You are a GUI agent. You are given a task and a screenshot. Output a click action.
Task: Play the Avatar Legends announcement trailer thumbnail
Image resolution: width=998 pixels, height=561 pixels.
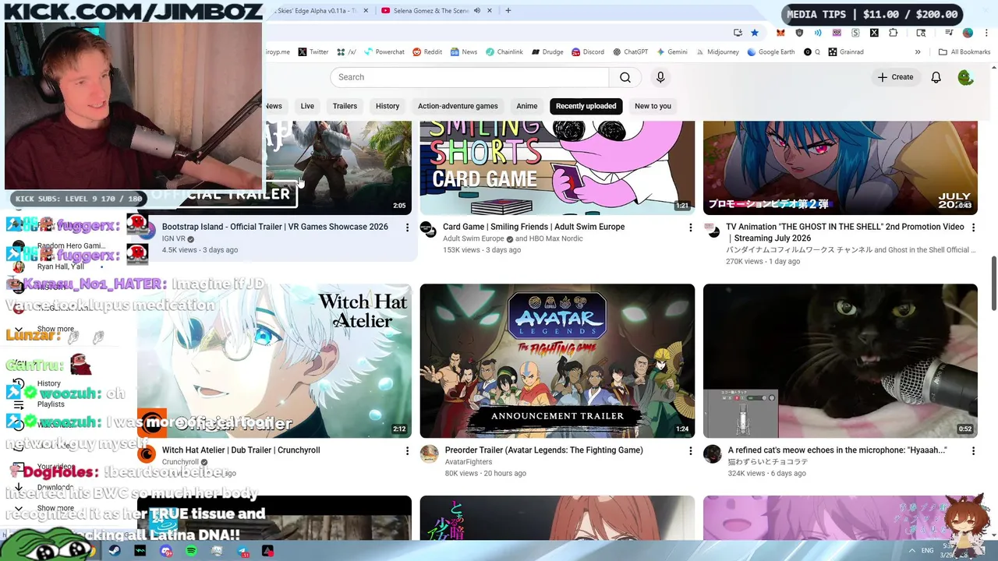click(x=557, y=361)
